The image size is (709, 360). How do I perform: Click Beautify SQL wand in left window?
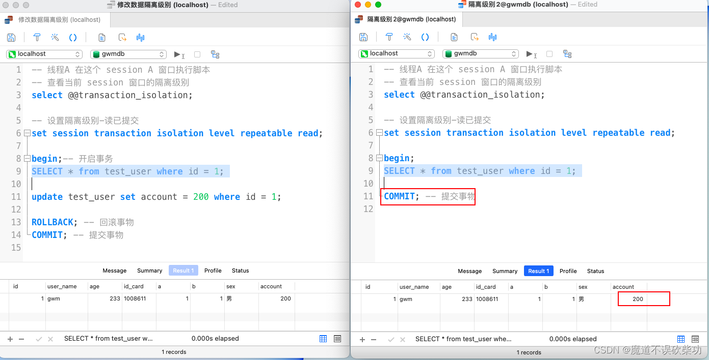55,37
